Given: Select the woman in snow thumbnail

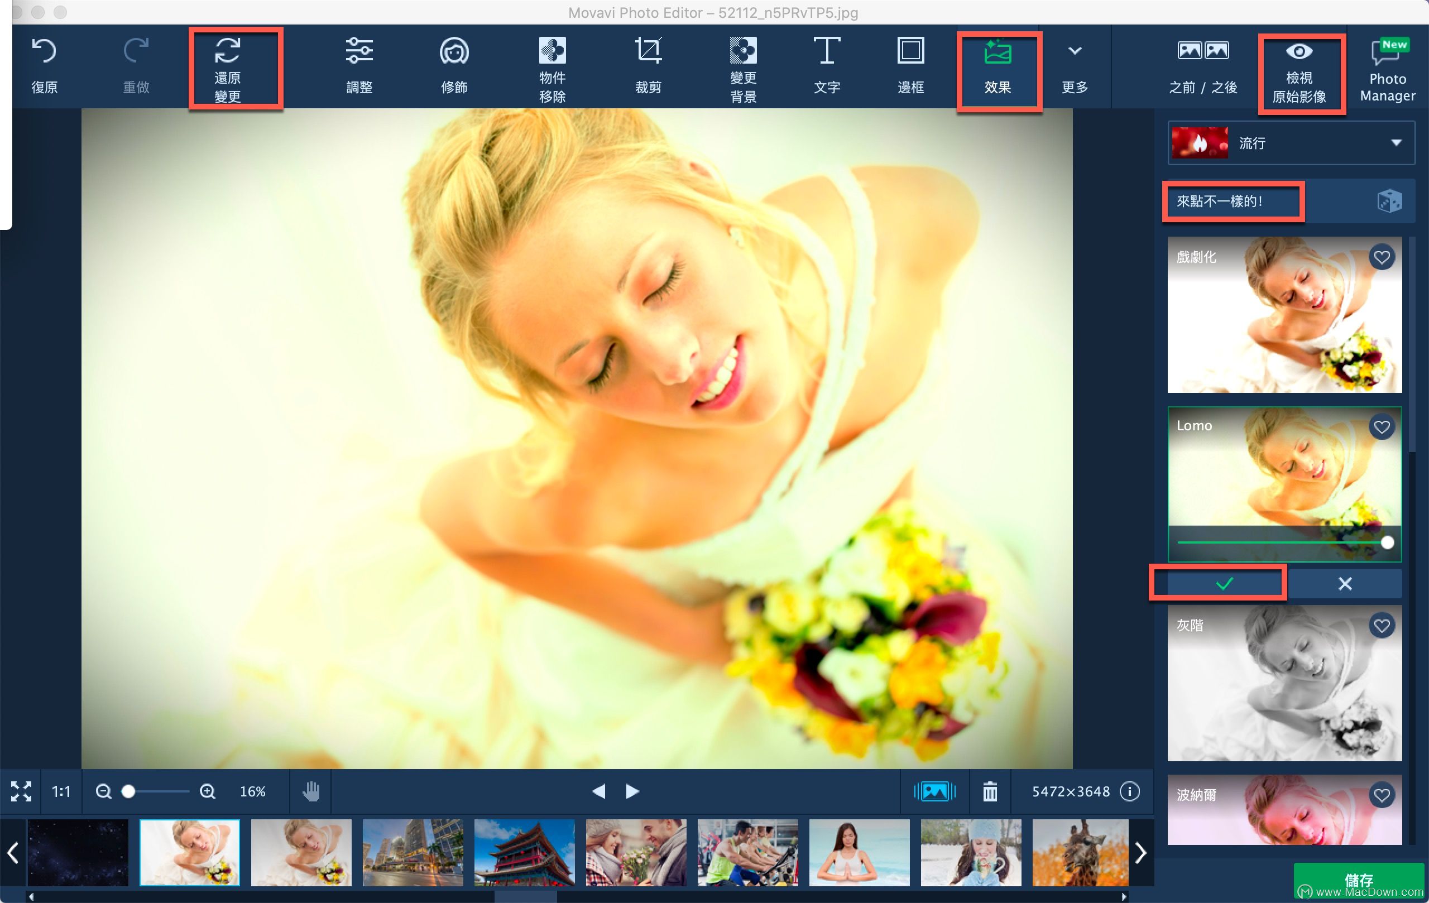Looking at the screenshot, I should (970, 853).
